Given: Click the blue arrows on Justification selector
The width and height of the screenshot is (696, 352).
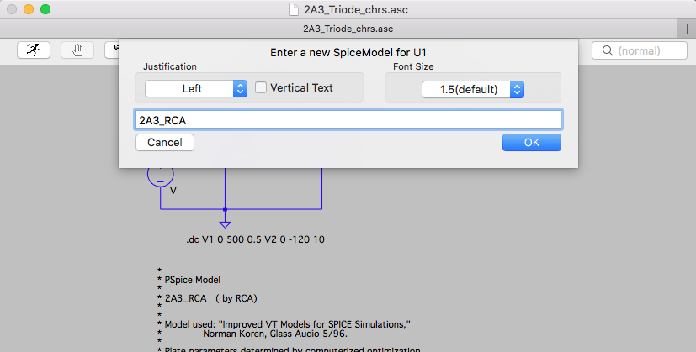Looking at the screenshot, I should [240, 89].
